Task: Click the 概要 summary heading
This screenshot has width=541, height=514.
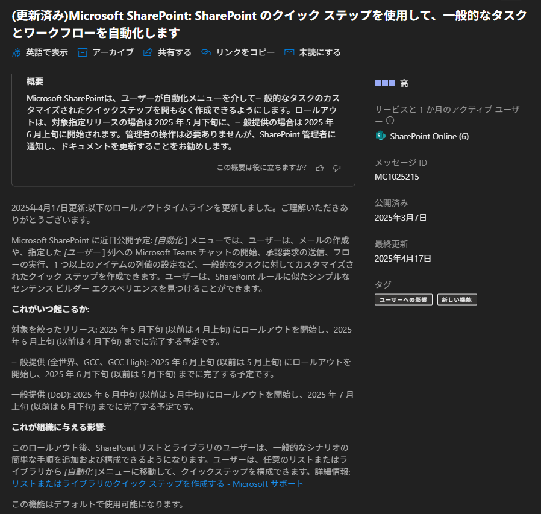Action: point(35,81)
